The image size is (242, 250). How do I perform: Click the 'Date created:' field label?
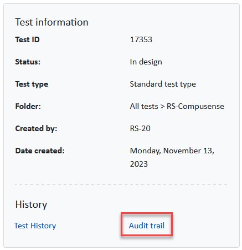[x=40, y=151]
